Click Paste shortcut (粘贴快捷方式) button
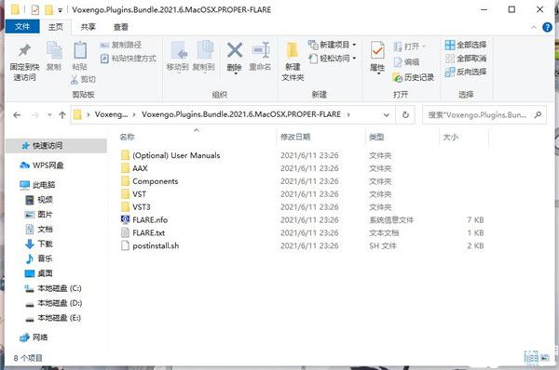Viewport: 559px width, 370px height. coord(129,59)
